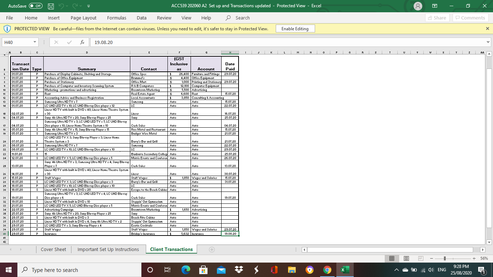Switch to Page Layout view icon

[x=406, y=258]
